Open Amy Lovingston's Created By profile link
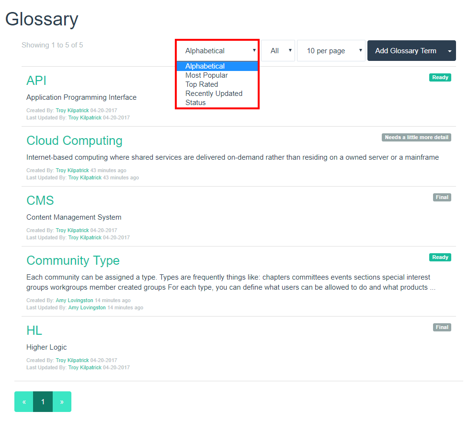Image resolution: width=468 pixels, height=423 pixels. tap(74, 300)
